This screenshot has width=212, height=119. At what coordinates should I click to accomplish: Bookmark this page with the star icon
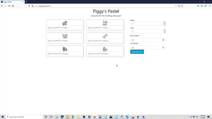[x=182, y=6]
